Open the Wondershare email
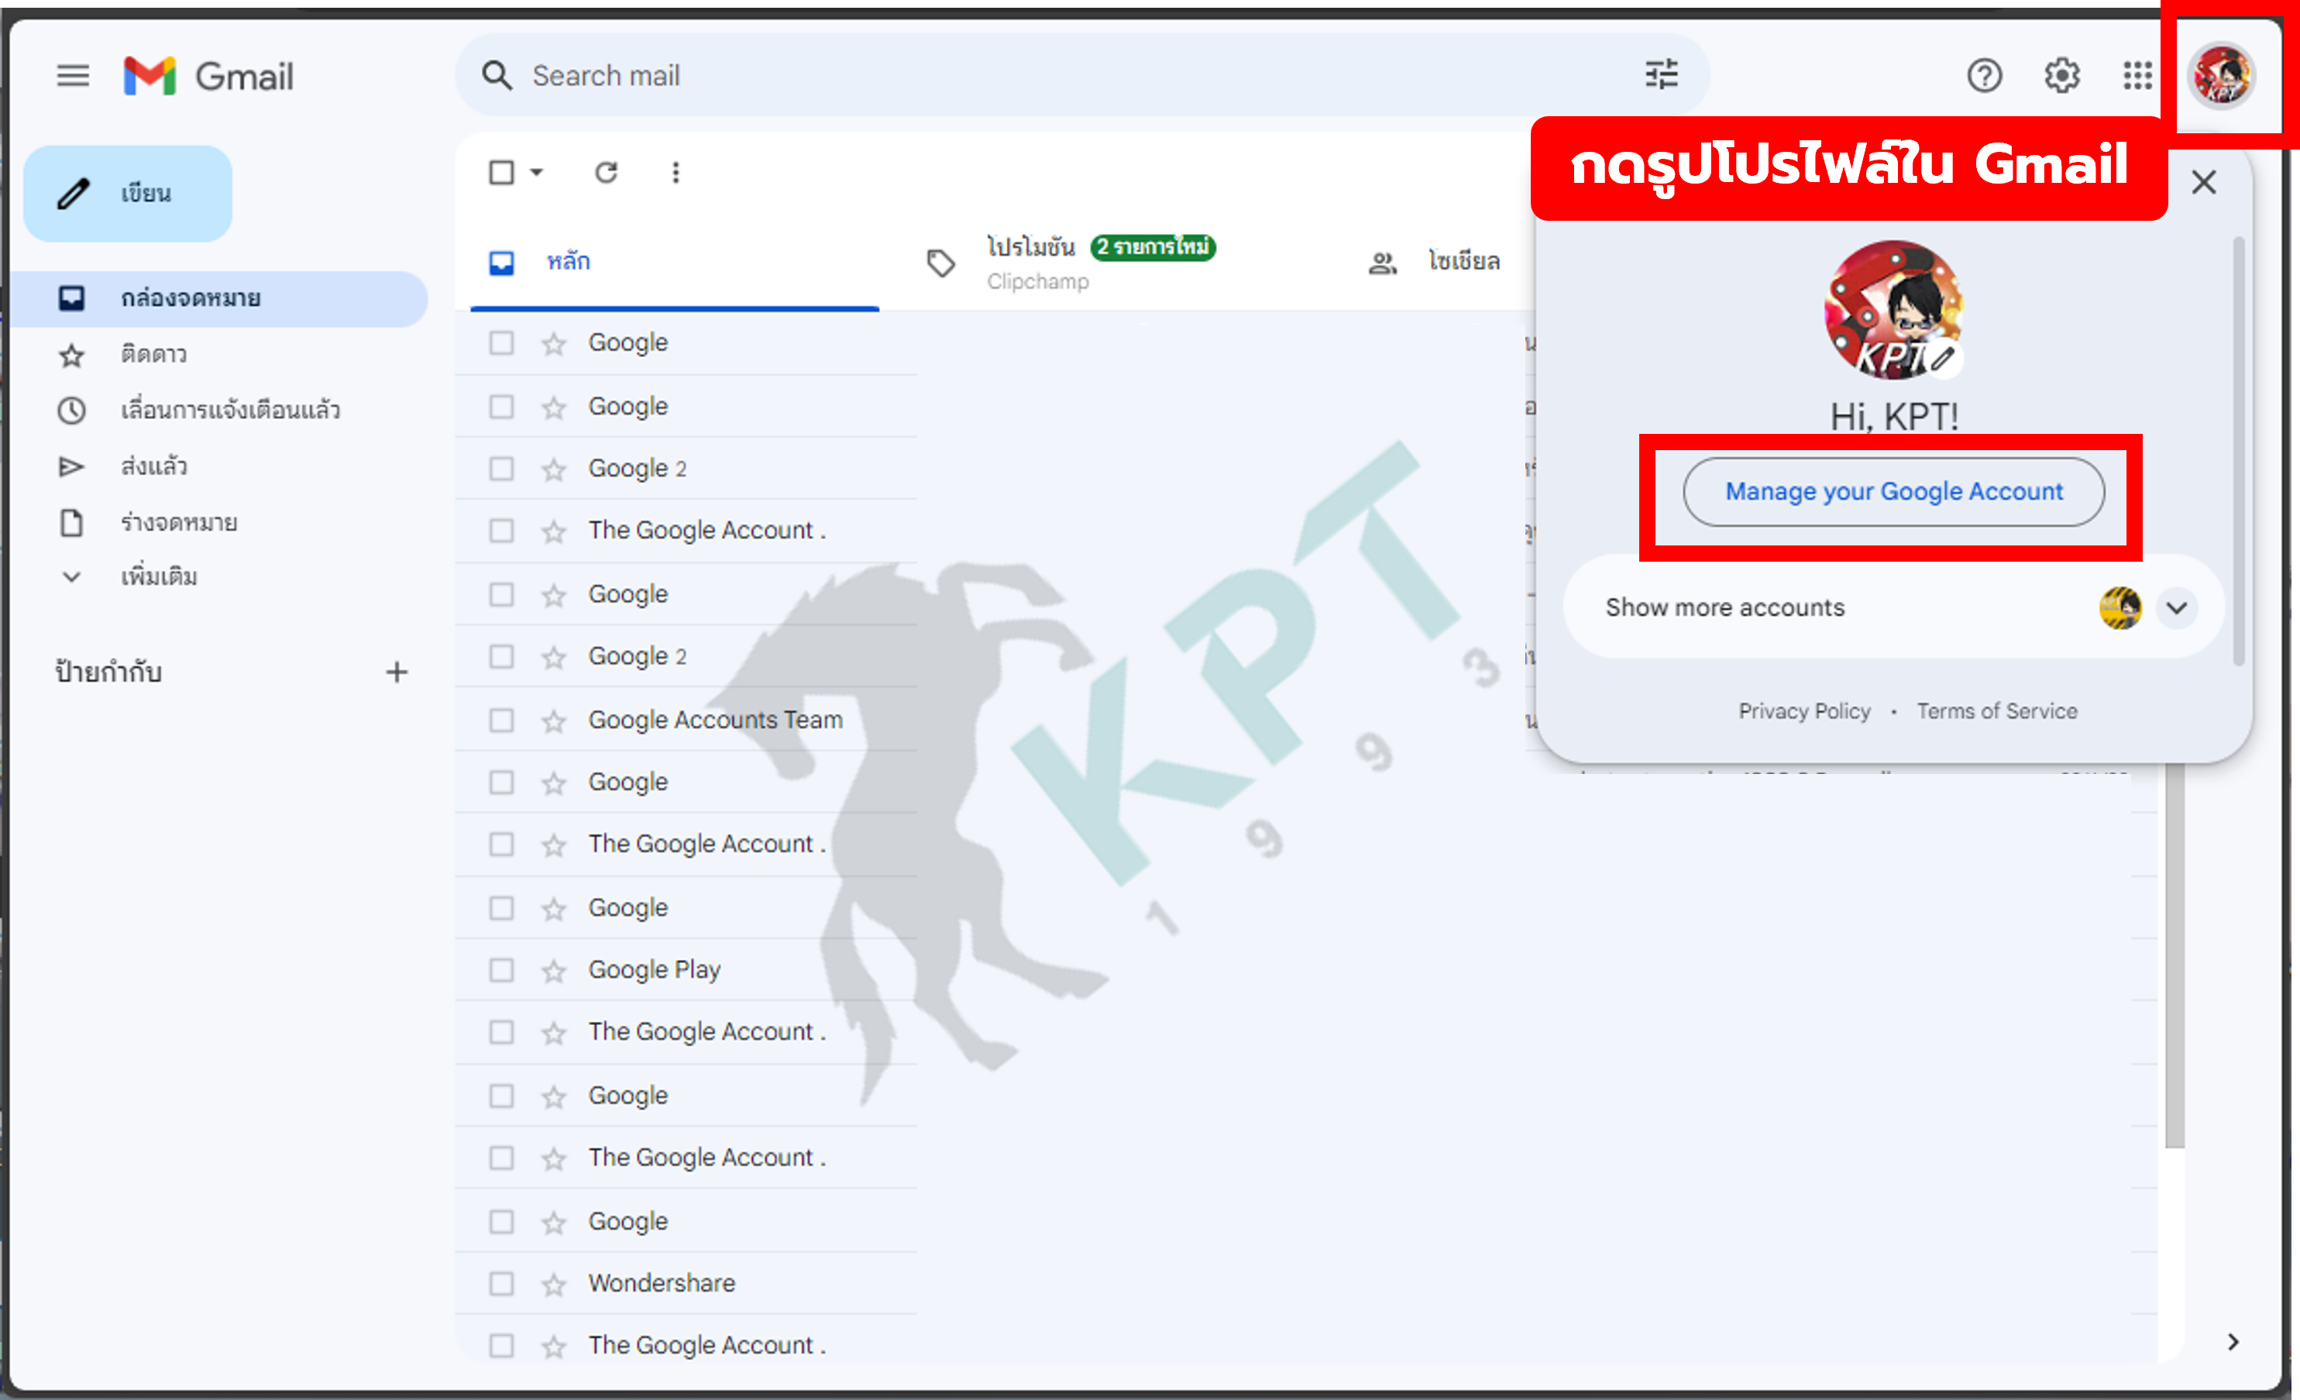2300x1400 pixels. 1307,1285
